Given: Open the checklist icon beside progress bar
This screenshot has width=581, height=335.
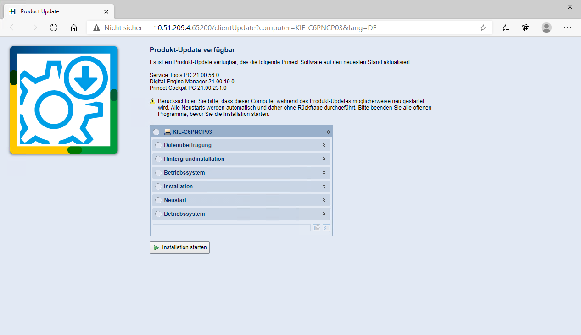Looking at the screenshot, I should point(326,228).
